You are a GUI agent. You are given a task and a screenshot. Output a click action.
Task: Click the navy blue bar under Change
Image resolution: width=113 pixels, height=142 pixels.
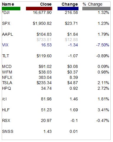68,9
